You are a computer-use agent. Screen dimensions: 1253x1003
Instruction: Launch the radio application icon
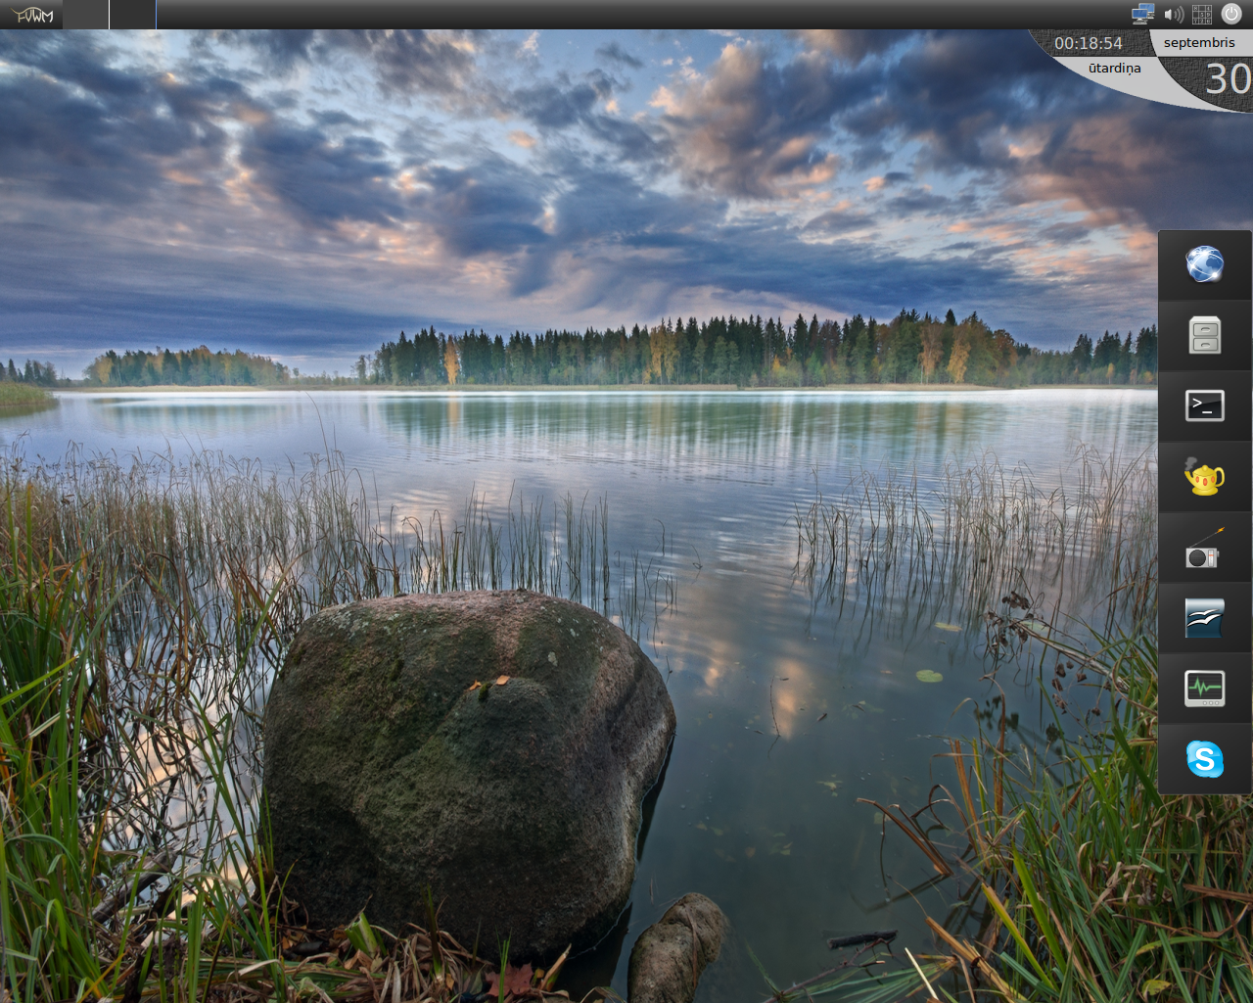pyautogui.click(x=1205, y=547)
